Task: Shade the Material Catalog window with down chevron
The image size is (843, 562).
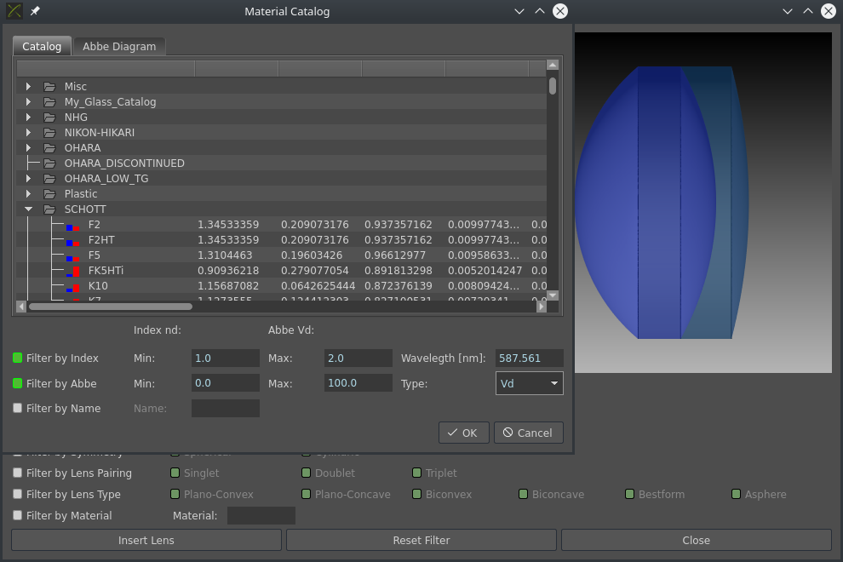Action: [x=519, y=11]
